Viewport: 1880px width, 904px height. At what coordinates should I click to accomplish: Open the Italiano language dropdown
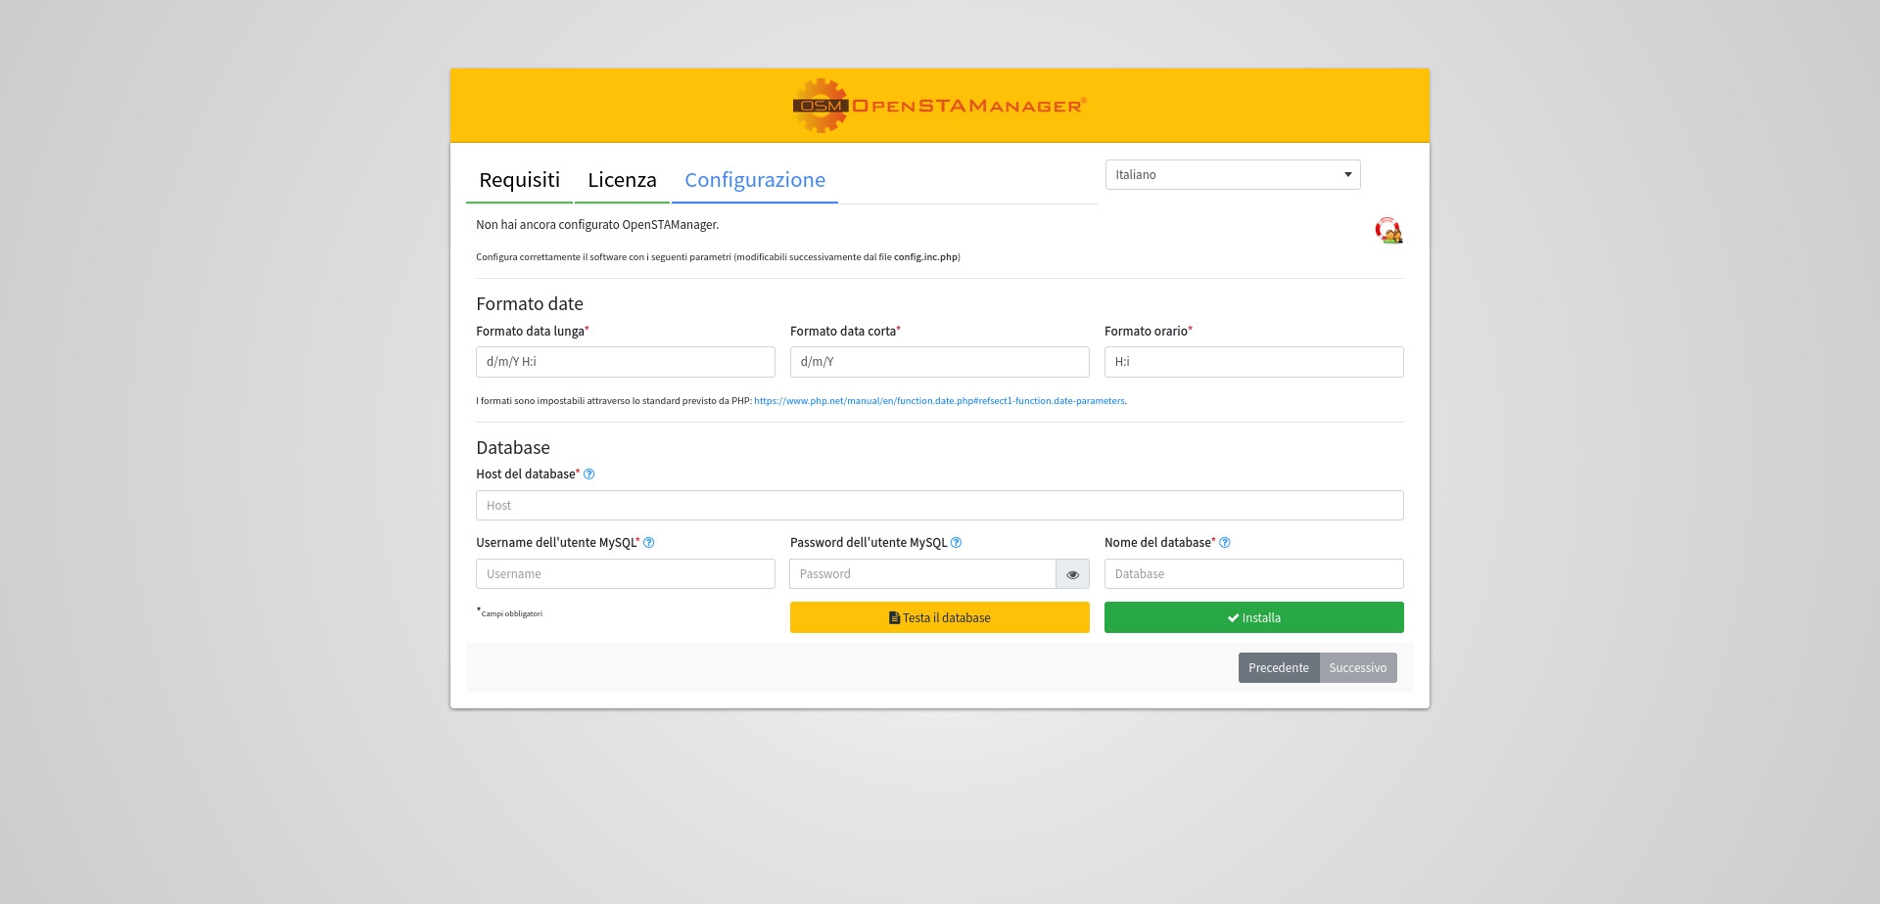pyautogui.click(x=1232, y=175)
